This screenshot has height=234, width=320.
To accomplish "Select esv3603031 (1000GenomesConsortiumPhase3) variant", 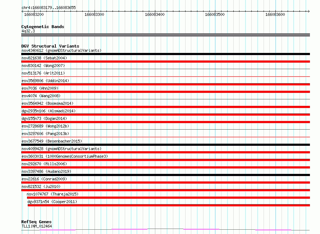I will click(65, 156).
